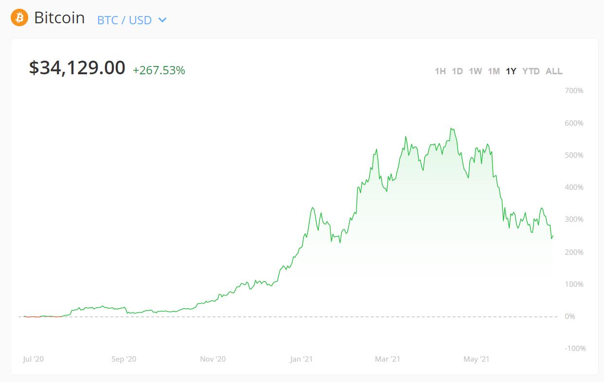Switch to the 1M monthly view
This screenshot has height=382, width=604.
[494, 71]
